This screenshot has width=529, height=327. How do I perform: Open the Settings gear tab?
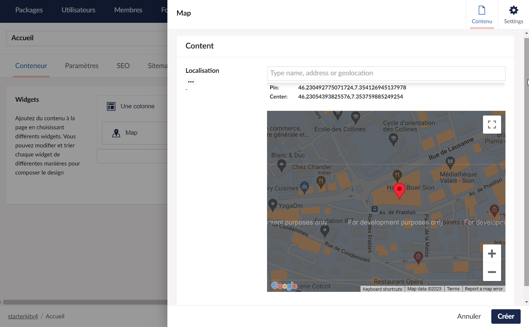tap(513, 15)
